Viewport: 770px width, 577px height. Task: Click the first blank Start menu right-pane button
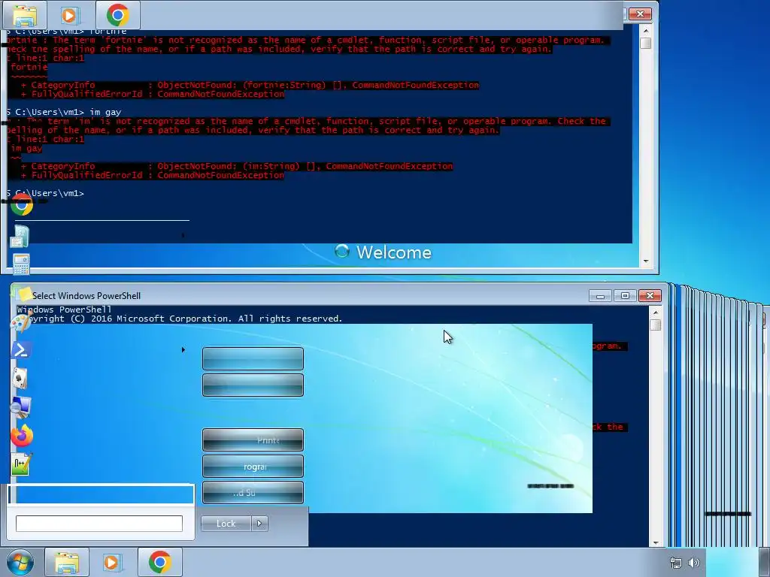(x=253, y=358)
